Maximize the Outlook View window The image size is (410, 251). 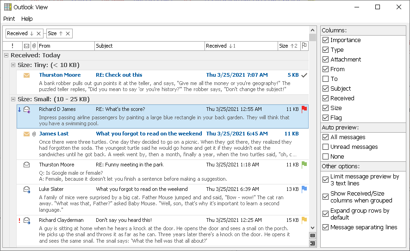378,7
